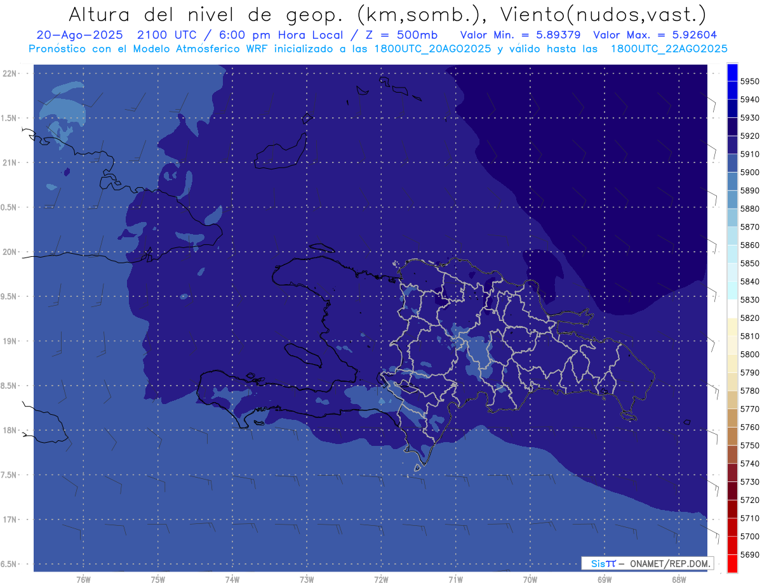Click the 5820 color bar label
Viewport: 762px width, 588px height.
(x=750, y=318)
